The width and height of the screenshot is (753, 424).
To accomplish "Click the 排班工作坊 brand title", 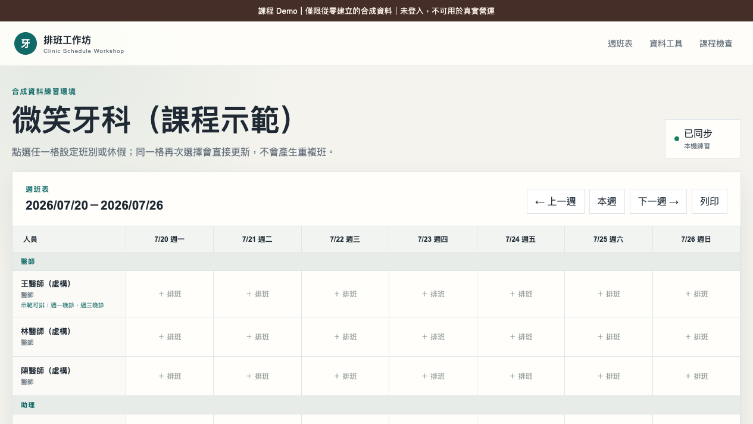I will 67,40.
